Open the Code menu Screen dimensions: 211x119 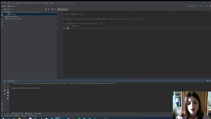[x=24, y=3]
